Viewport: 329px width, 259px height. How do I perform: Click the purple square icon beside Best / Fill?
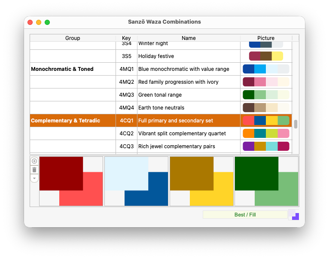pos(294,214)
